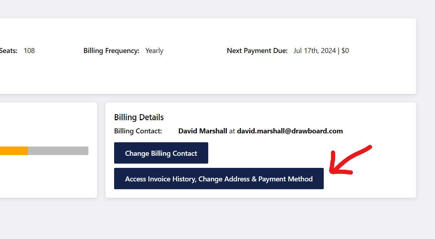
Task: Select the 108 seats value
Action: pos(29,51)
